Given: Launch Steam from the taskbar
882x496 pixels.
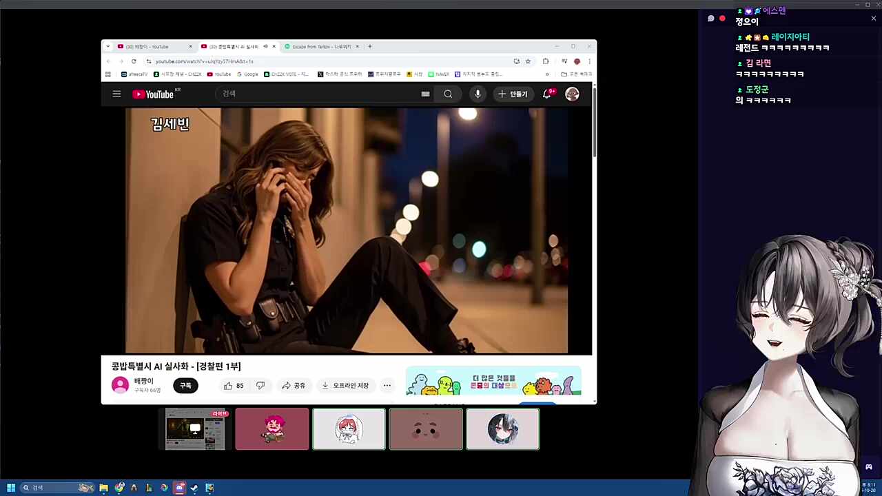Looking at the screenshot, I should pyautogui.click(x=194, y=488).
